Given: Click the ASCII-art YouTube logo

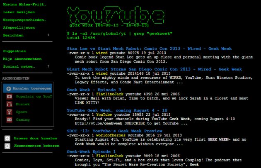Looking at the screenshot, I should (116, 15).
